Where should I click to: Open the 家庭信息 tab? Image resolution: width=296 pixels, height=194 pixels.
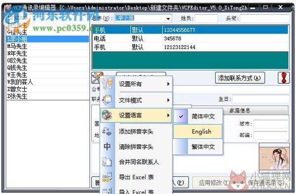tap(240, 110)
